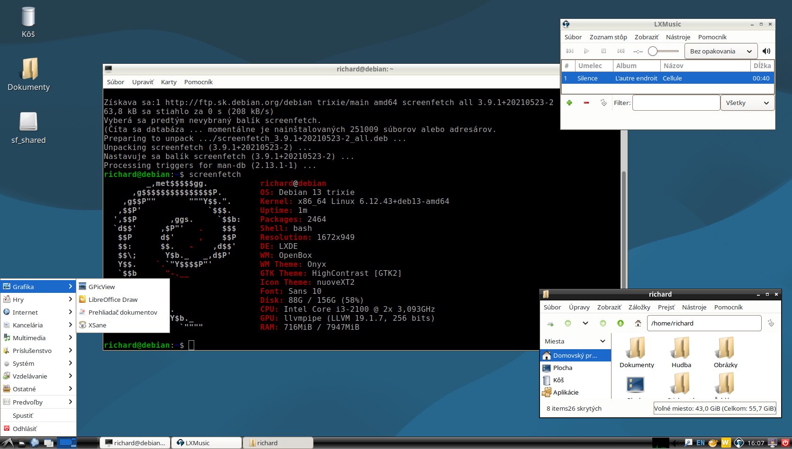
Task: Click the home icon in the file manager toolbar
Action: coord(637,323)
